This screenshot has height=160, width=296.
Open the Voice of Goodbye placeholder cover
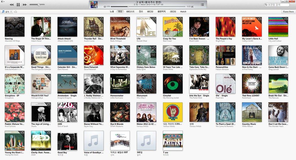click(x=94, y=141)
